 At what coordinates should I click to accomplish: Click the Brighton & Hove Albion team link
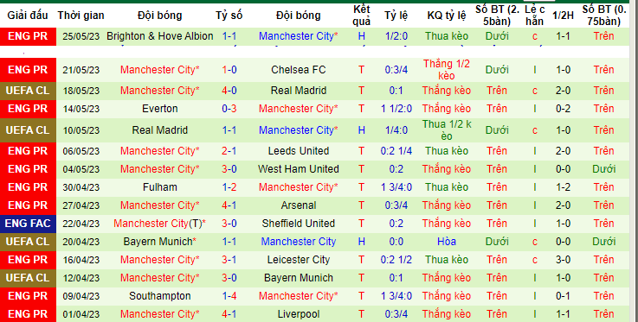click(x=160, y=36)
